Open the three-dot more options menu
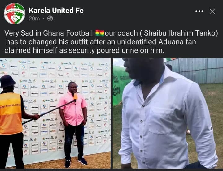Screen dimensions: 223x171 (199, 11)
